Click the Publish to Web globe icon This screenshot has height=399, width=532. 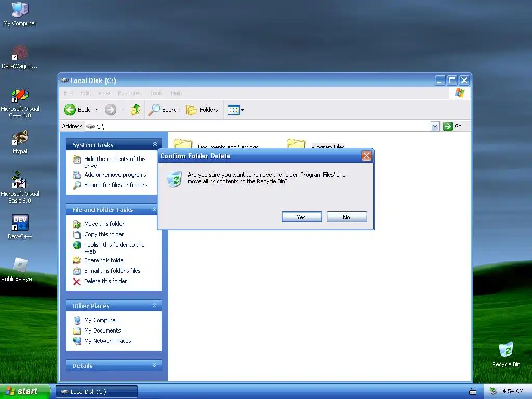pos(77,245)
